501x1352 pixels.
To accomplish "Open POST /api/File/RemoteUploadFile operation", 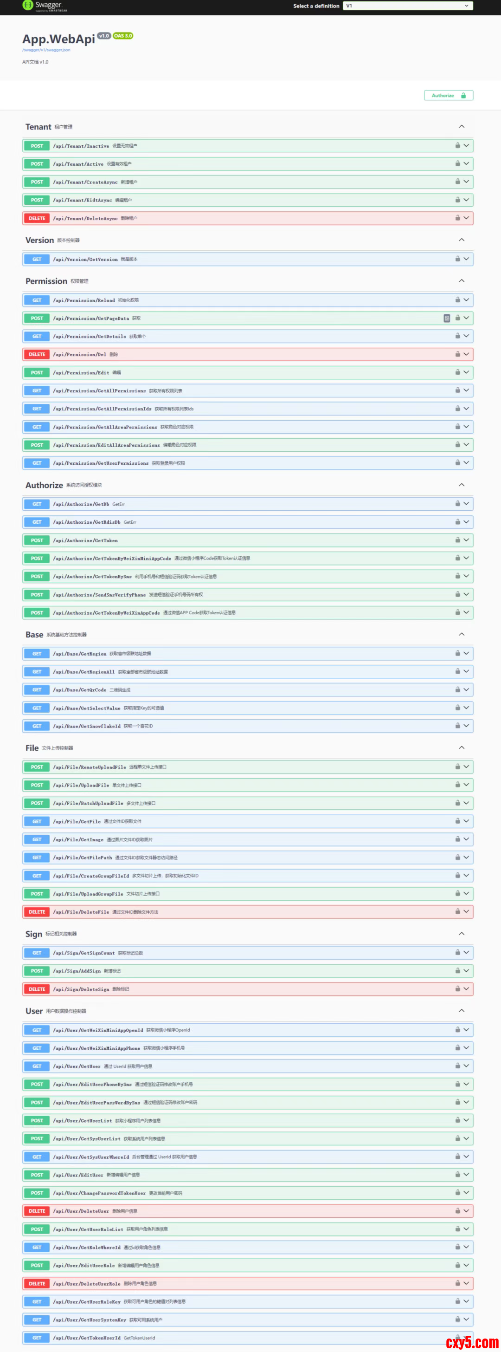I will (x=248, y=767).
